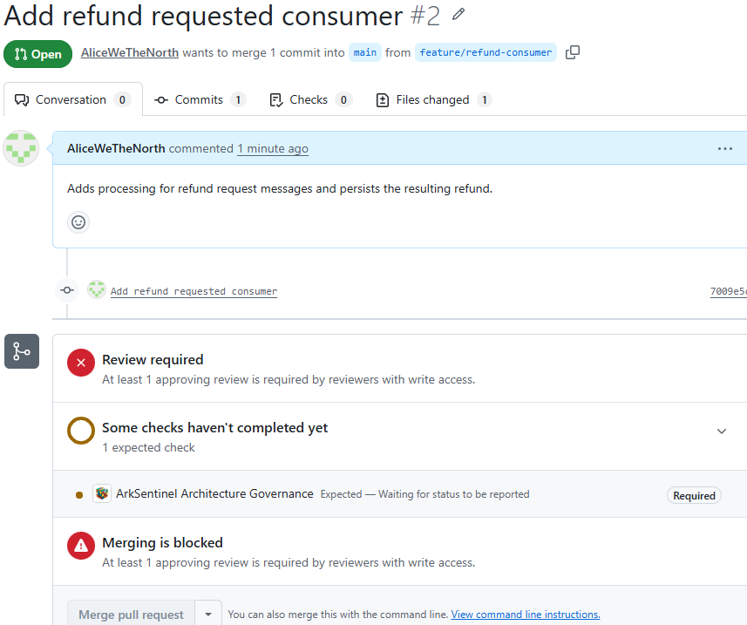Screen dimensions: 747x625
Task: Click the Required label on the ArkSentinel check
Action: pyautogui.click(x=694, y=495)
